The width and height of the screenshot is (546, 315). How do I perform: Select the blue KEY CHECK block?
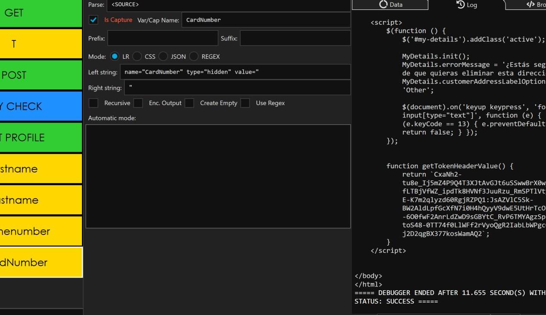(x=41, y=106)
